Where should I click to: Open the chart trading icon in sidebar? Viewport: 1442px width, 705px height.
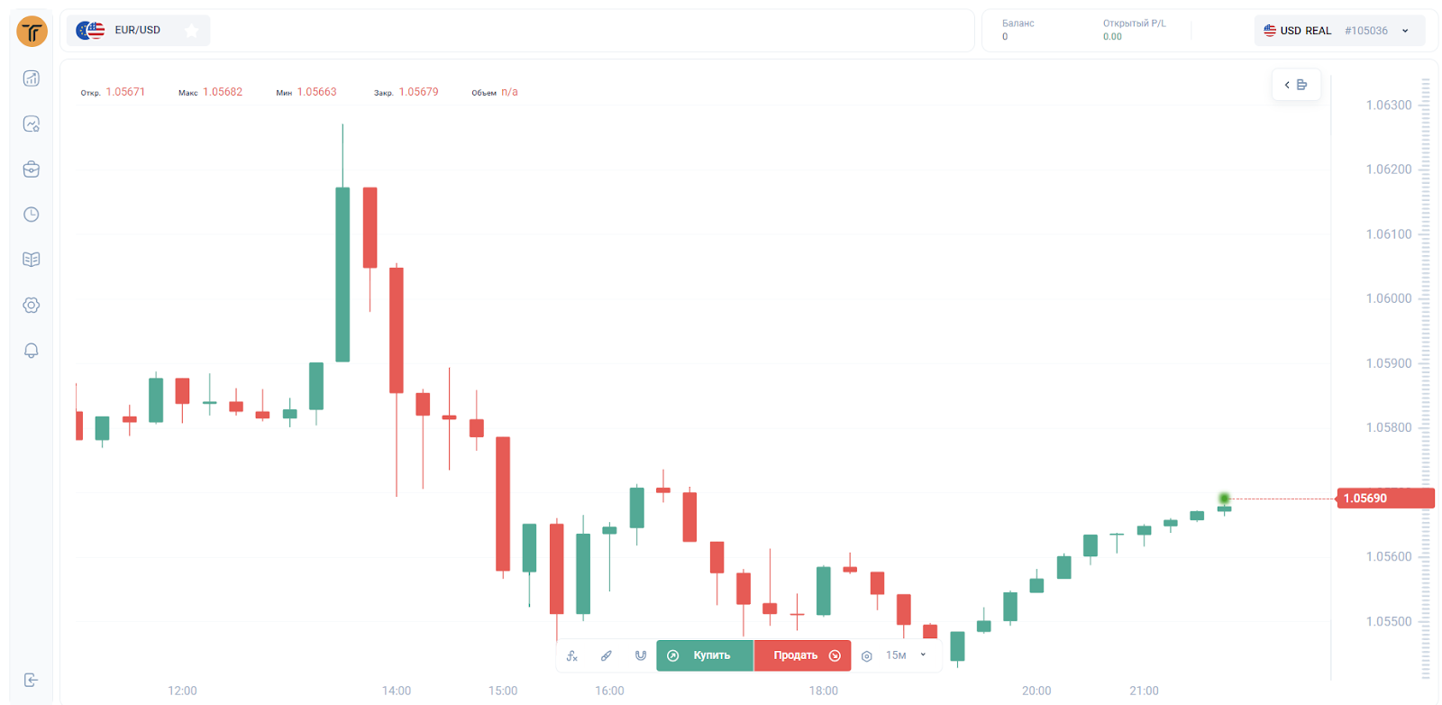pyautogui.click(x=32, y=78)
